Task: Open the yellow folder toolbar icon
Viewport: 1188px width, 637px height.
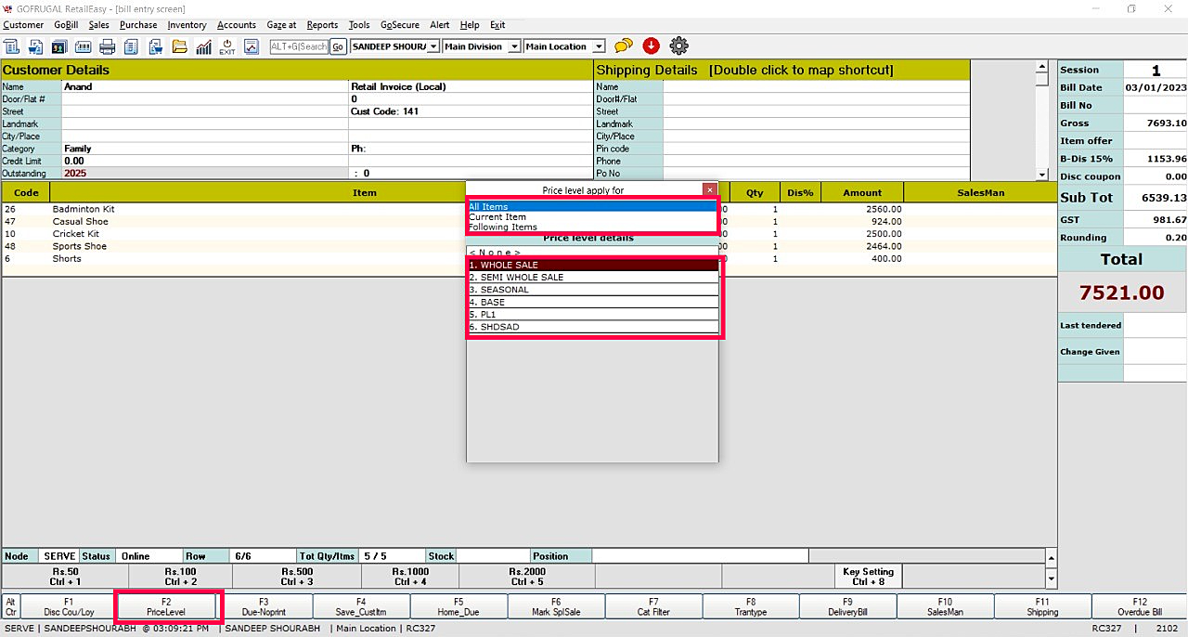Action: 179,46
